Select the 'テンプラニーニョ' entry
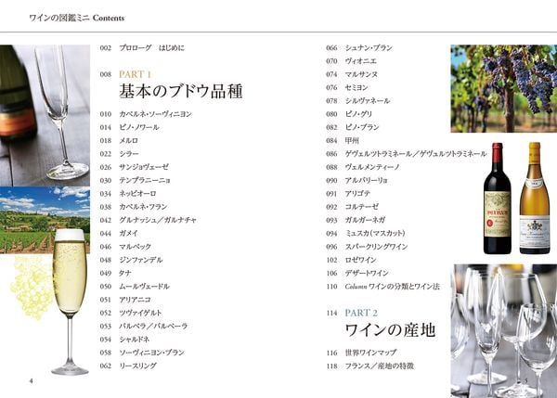The height and width of the screenshot is (398, 557). (x=135, y=180)
